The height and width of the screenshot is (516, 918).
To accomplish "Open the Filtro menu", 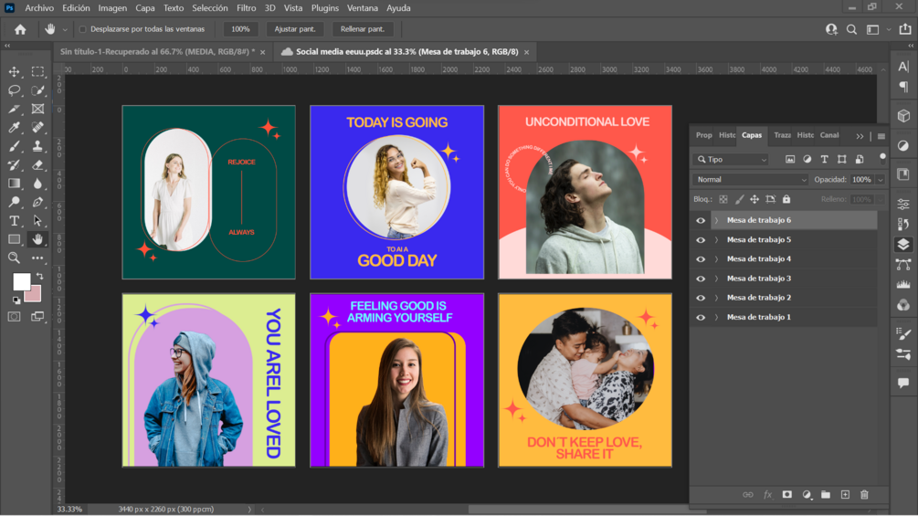I will pyautogui.click(x=247, y=8).
